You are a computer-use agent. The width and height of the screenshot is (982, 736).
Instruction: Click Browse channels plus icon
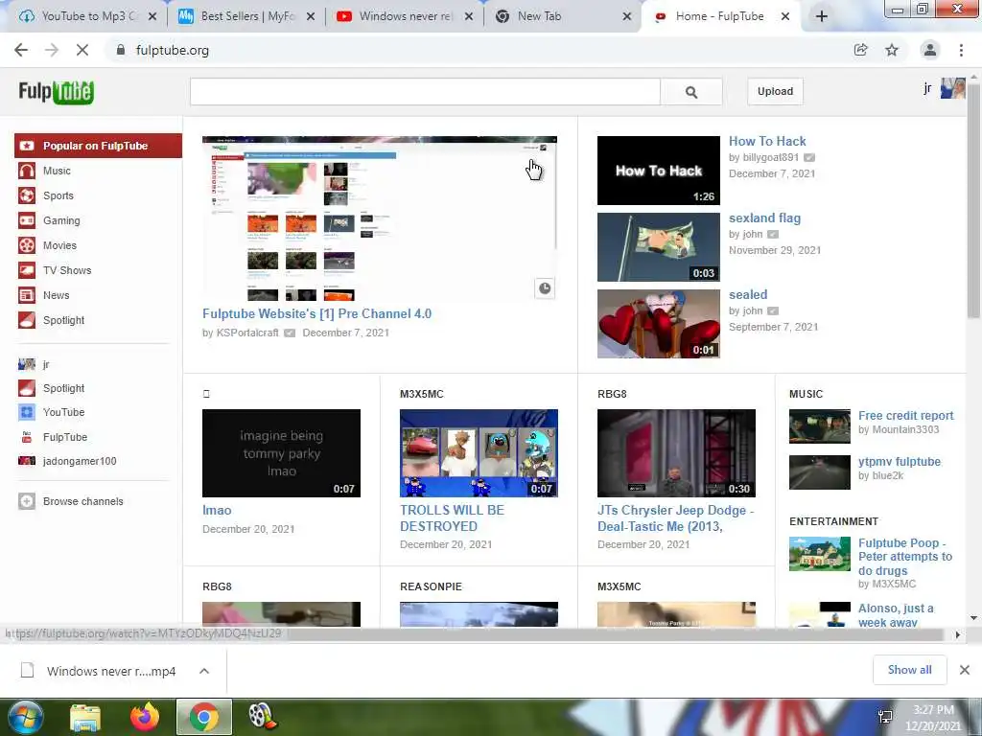[x=26, y=501]
